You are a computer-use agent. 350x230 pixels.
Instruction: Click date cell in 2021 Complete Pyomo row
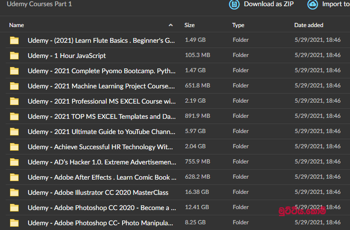318,70
